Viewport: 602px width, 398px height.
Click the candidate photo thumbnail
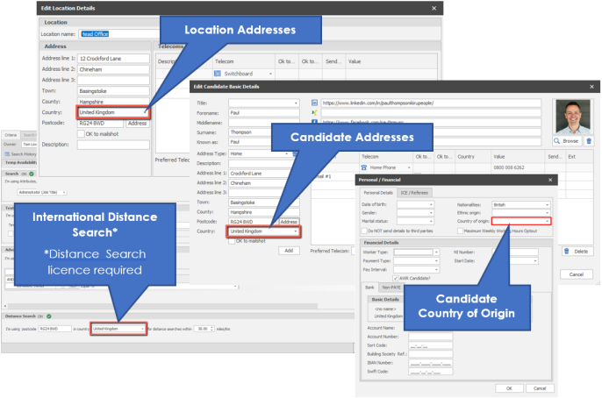coord(574,115)
